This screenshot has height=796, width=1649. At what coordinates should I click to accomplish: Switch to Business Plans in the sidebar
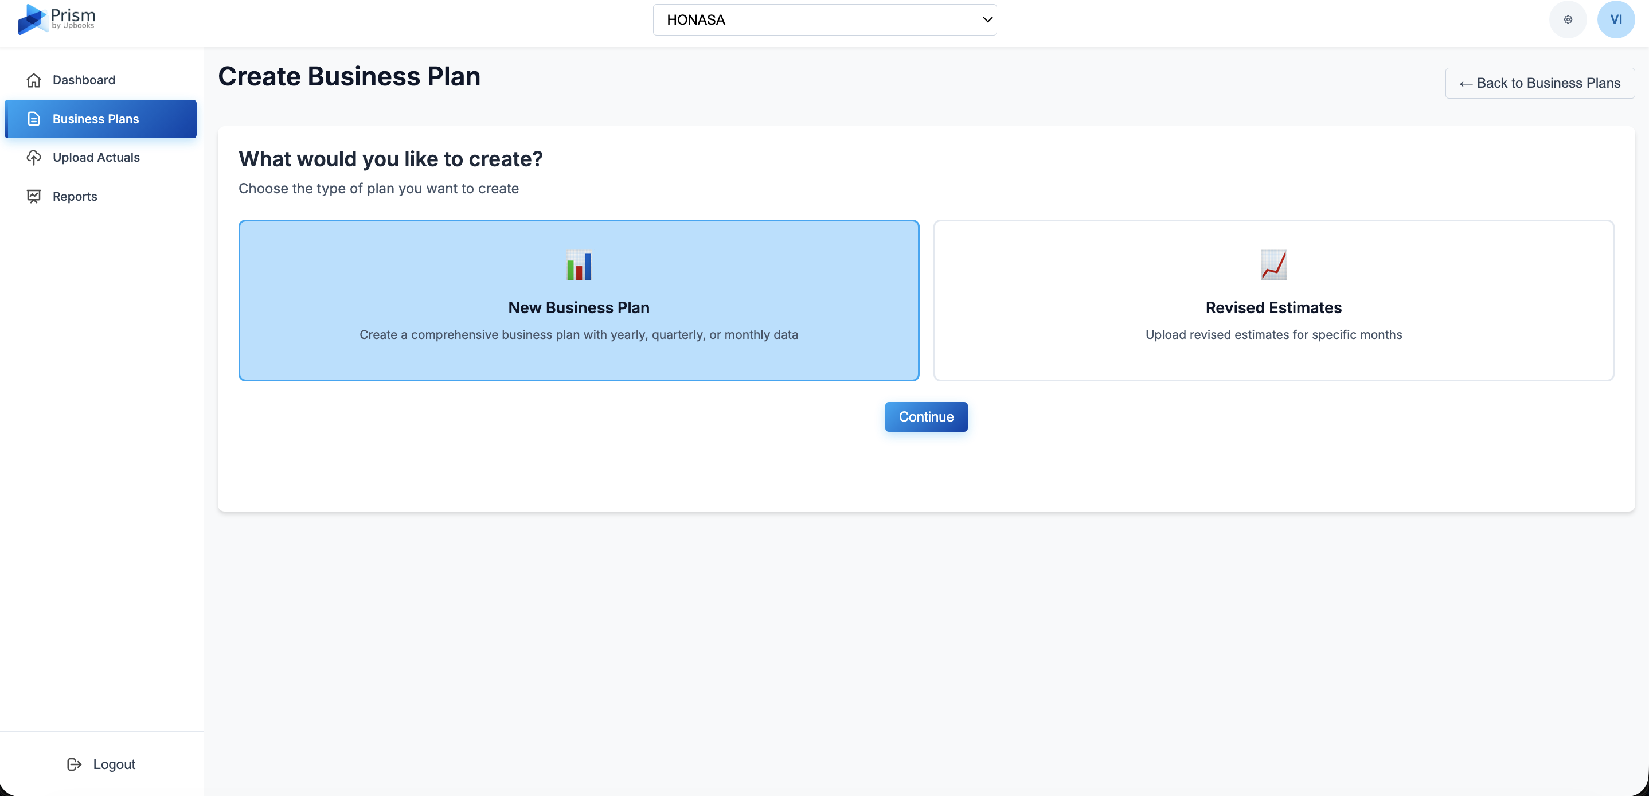click(x=96, y=119)
